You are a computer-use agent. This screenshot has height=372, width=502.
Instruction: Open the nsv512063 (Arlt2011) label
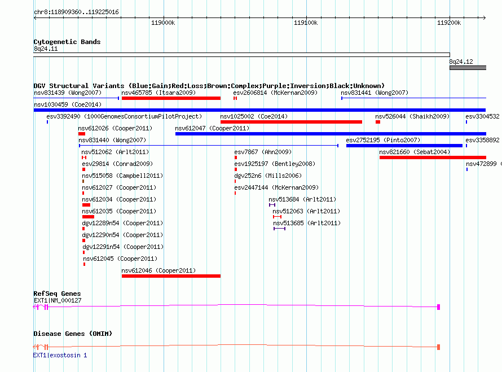click(x=306, y=211)
